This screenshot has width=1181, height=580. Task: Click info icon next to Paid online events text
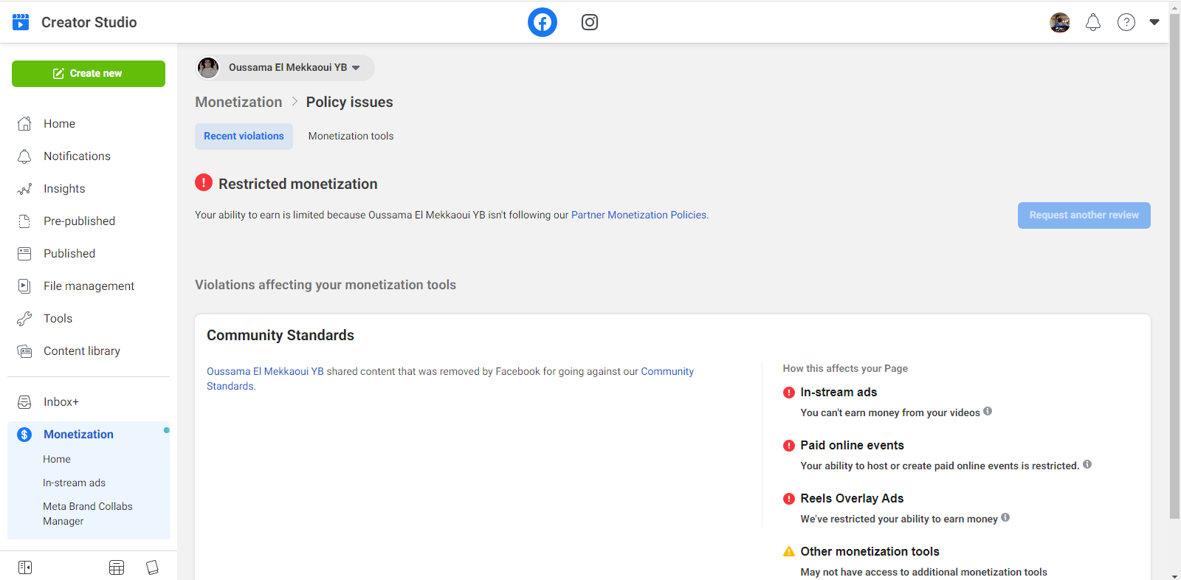pos(1087,465)
